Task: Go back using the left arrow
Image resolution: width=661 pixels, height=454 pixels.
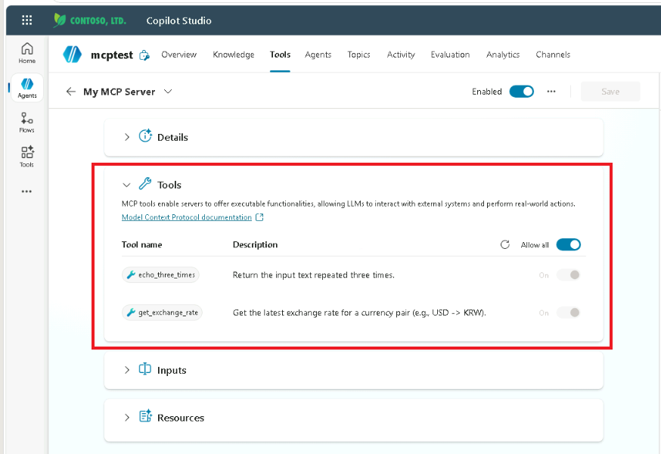Action: click(x=71, y=92)
